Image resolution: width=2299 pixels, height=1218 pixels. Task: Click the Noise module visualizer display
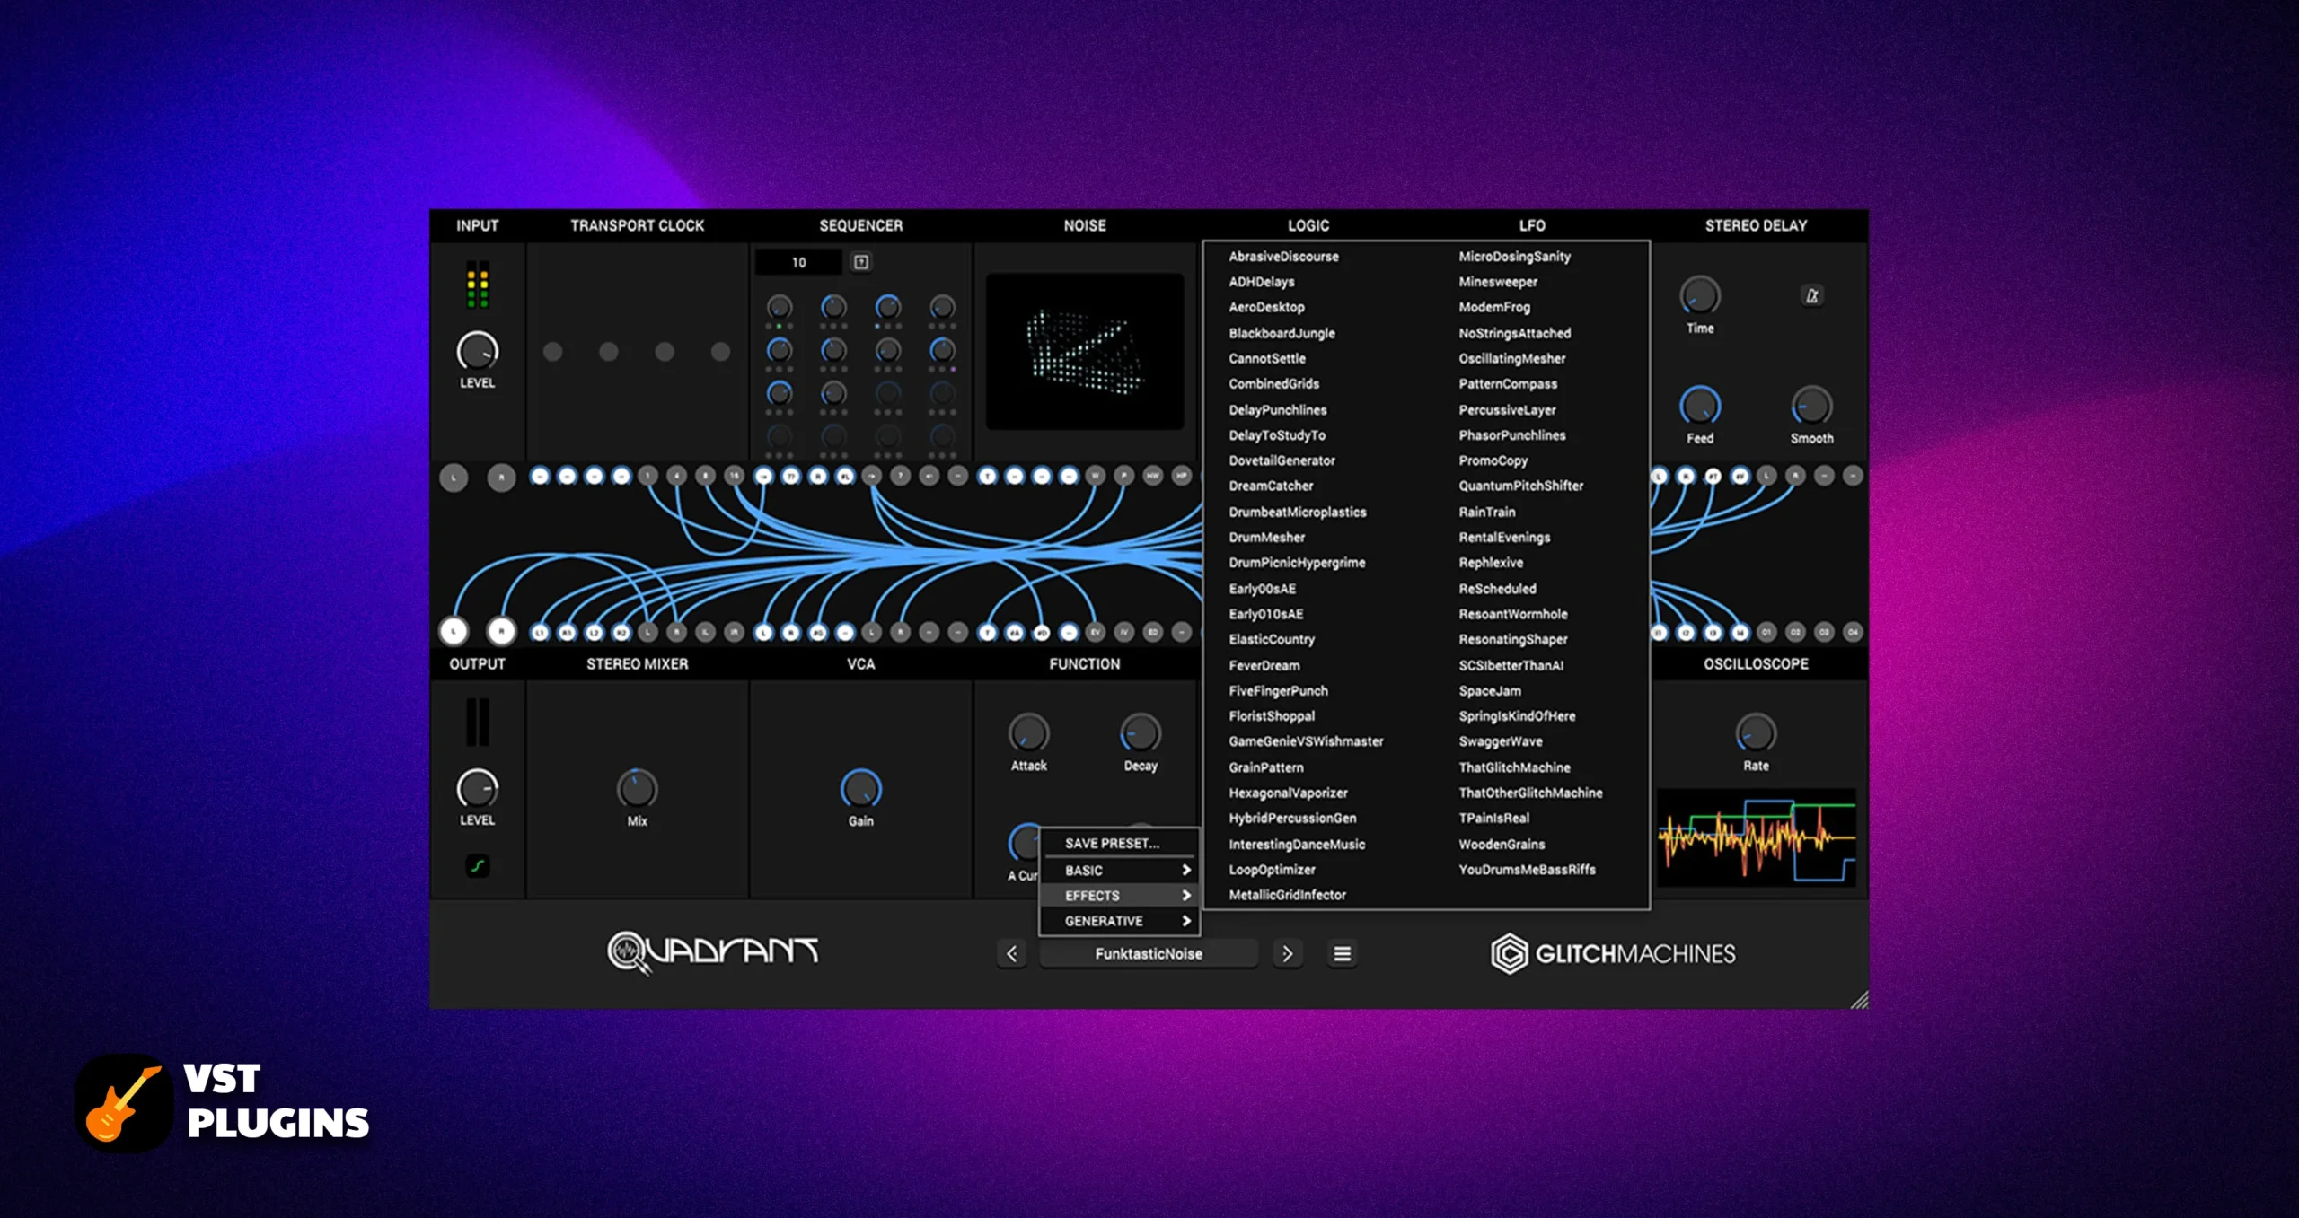[1085, 351]
